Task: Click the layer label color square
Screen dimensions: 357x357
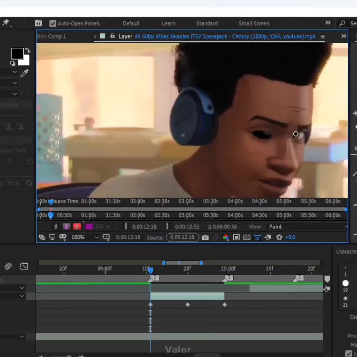Action: pos(103,36)
